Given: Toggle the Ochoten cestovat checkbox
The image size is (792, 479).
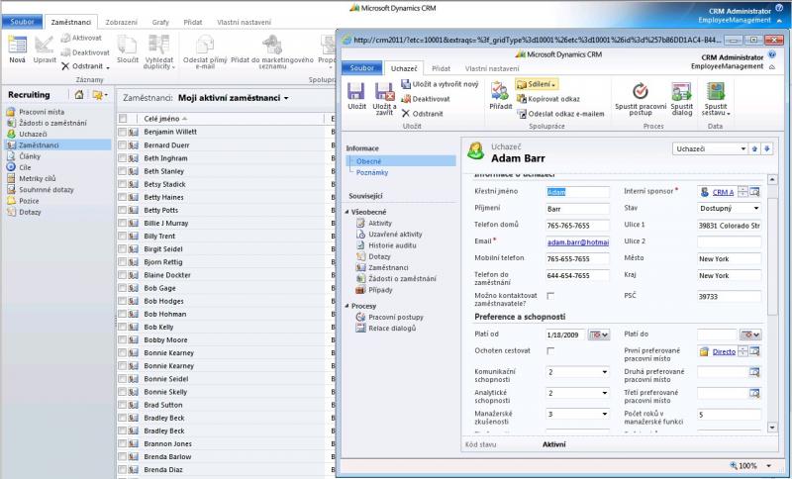Looking at the screenshot, I should click(x=550, y=350).
